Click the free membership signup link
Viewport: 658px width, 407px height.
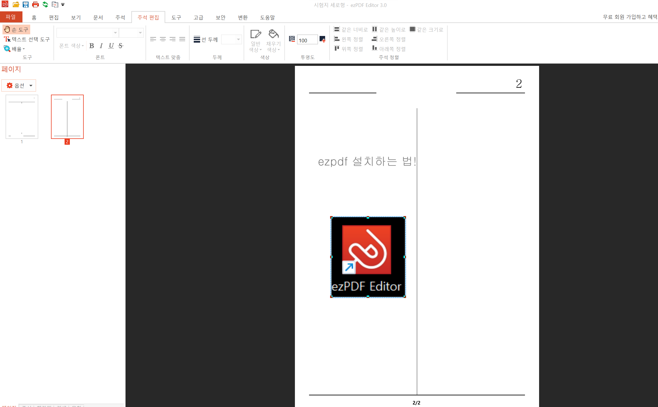630,17
